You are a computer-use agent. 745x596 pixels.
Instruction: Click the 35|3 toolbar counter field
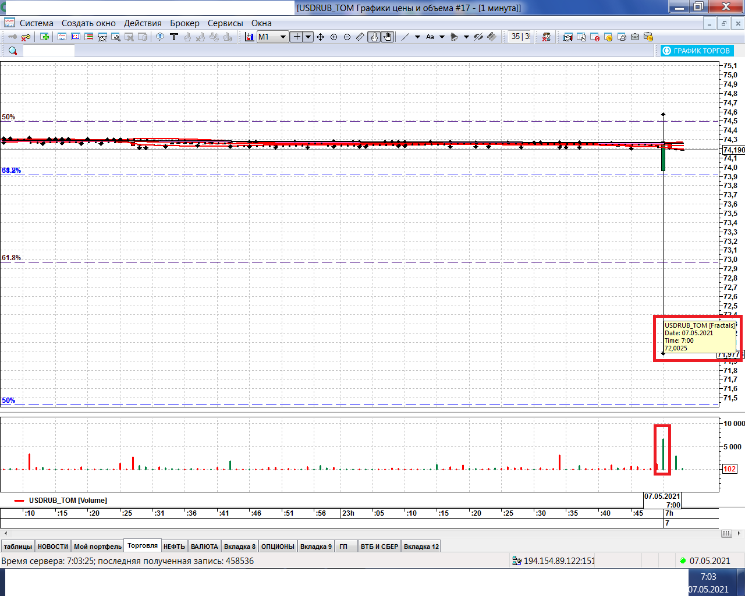520,37
